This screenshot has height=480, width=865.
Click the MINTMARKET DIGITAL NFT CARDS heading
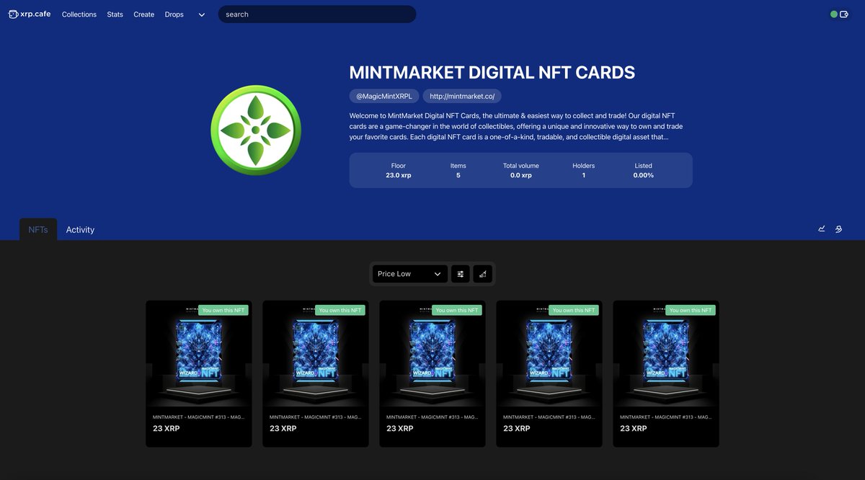coord(492,72)
